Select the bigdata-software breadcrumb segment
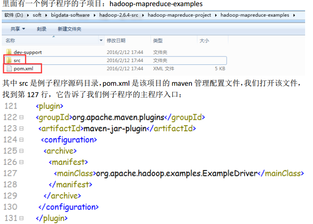Screen dimensions: 313x224 pyautogui.click(x=70, y=15)
